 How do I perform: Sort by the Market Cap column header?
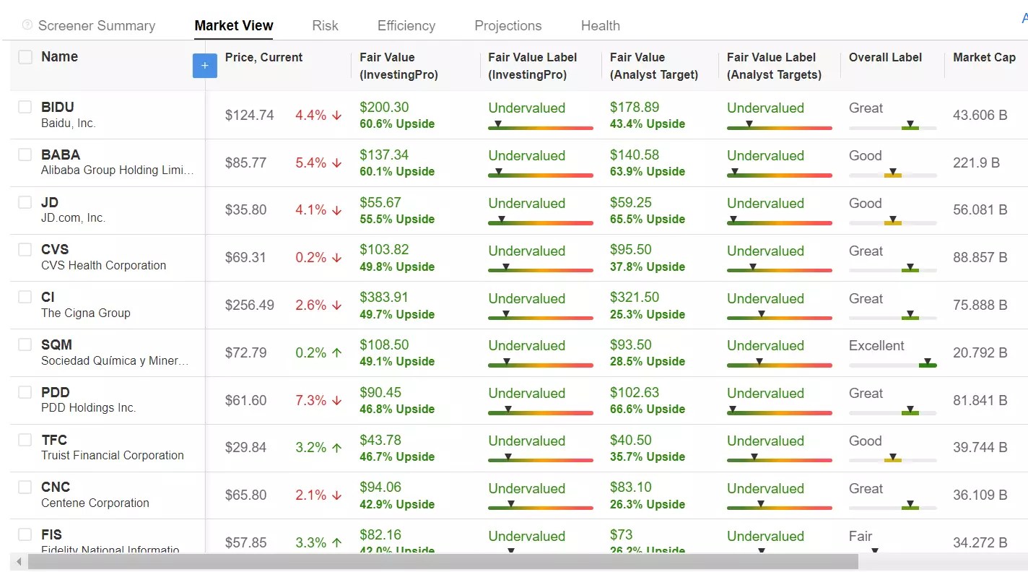(x=984, y=58)
